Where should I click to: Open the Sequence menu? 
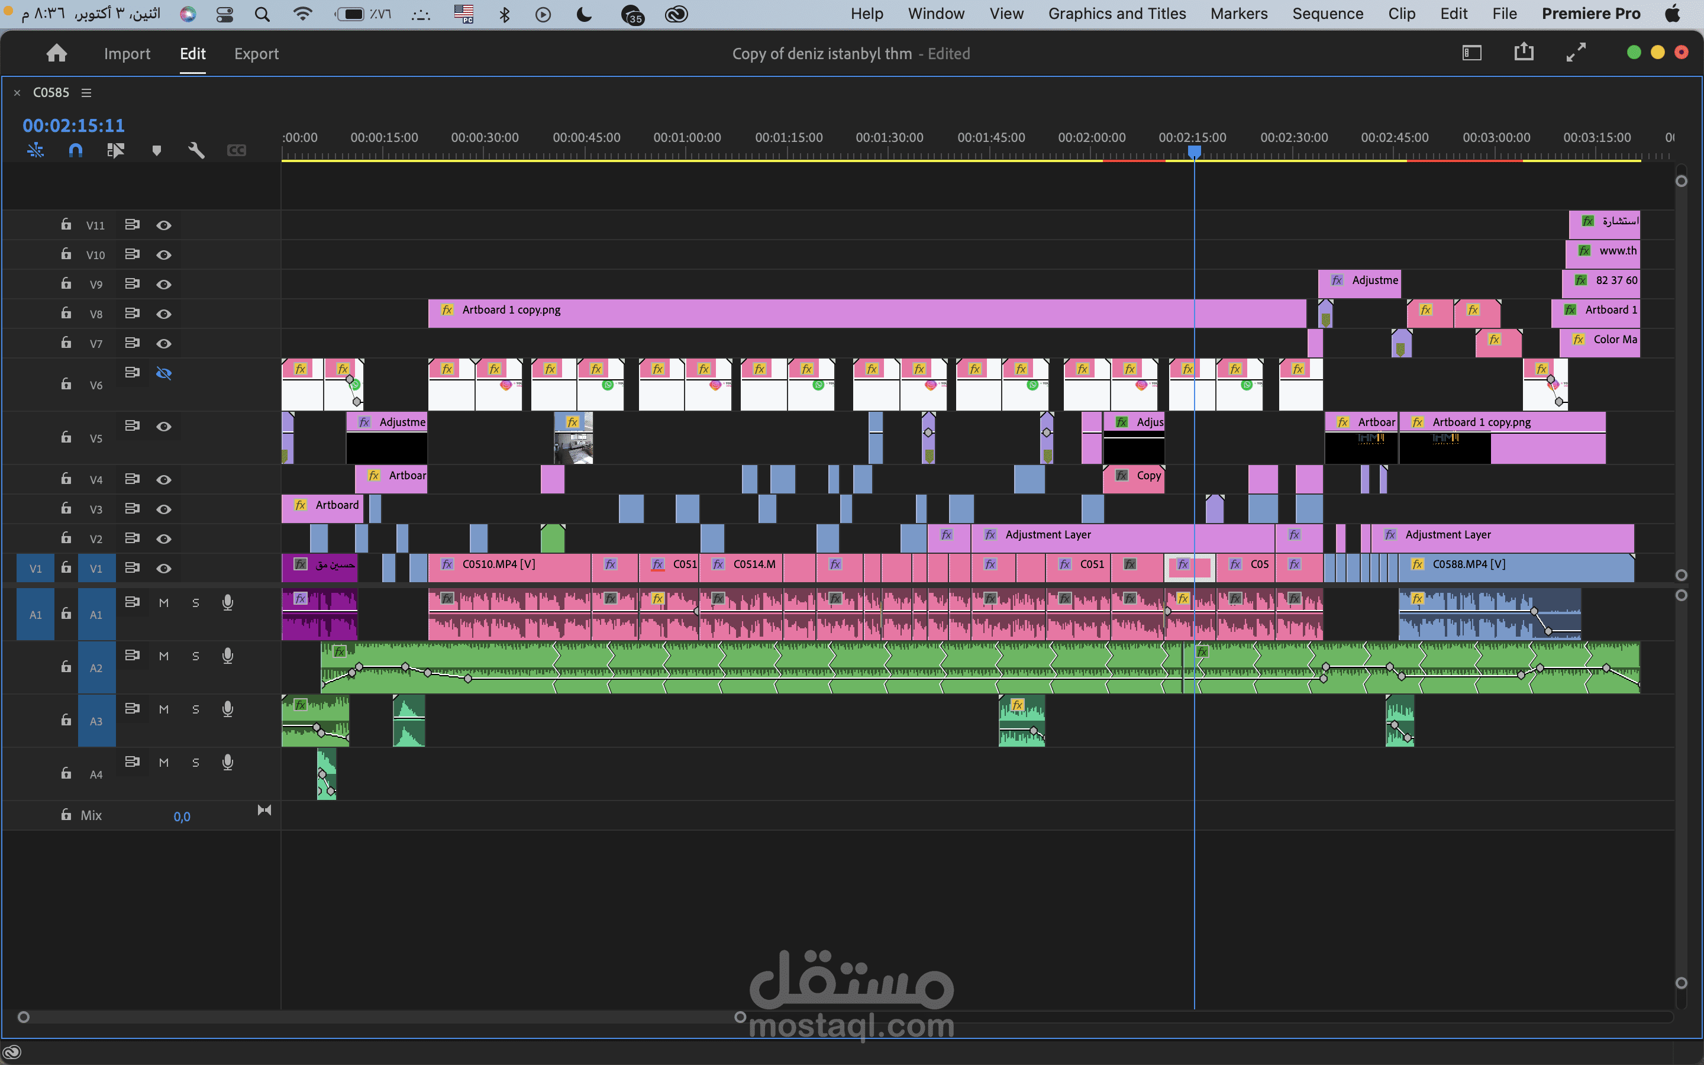point(1327,14)
